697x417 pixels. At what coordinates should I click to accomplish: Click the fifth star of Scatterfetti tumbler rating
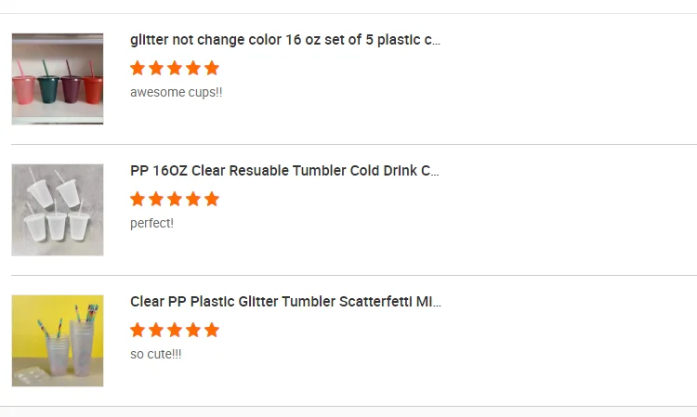[x=212, y=330]
